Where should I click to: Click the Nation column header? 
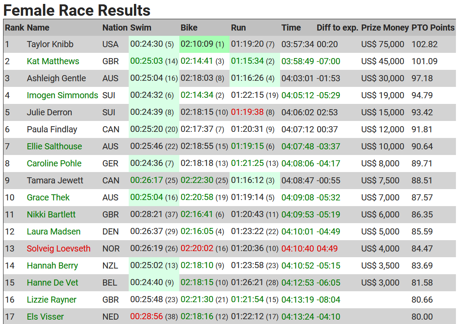coord(115,28)
